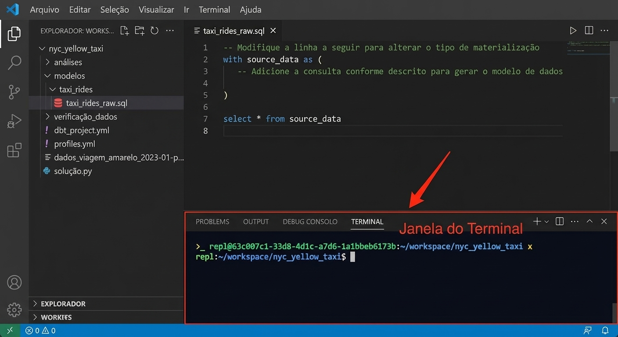618x337 pixels.
Task: Open the Source Control view icon
Action: (14, 92)
